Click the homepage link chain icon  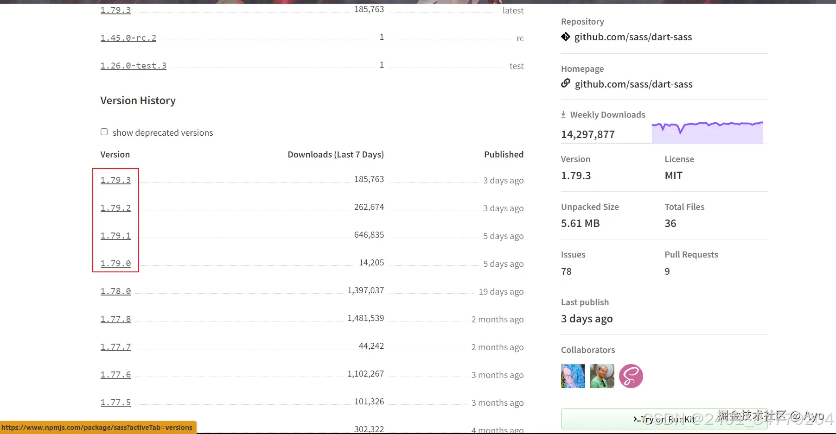click(x=566, y=83)
